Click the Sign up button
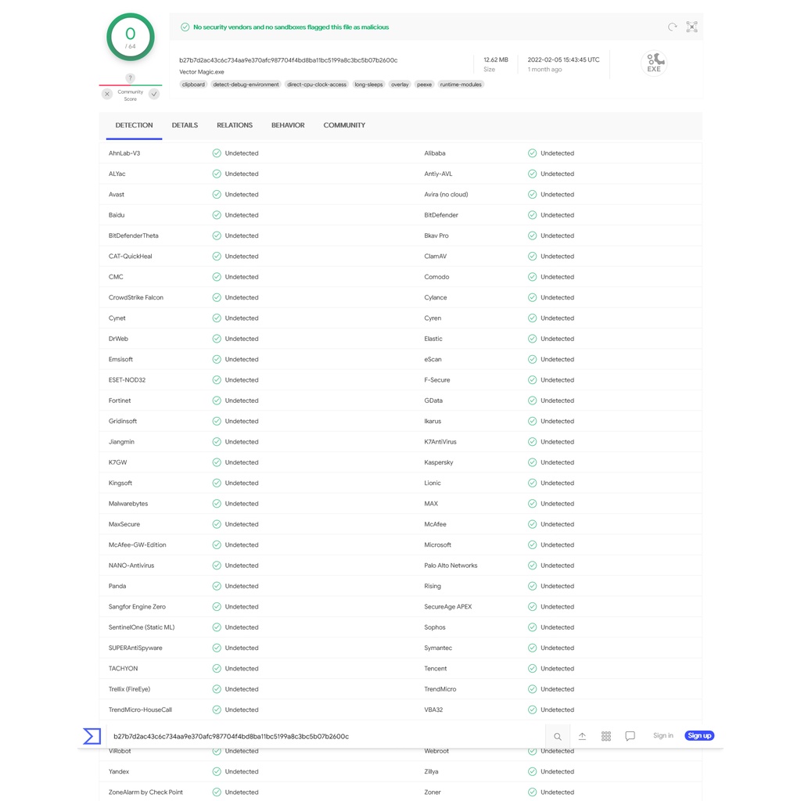Viewport: 801px width, 801px height. (699, 735)
